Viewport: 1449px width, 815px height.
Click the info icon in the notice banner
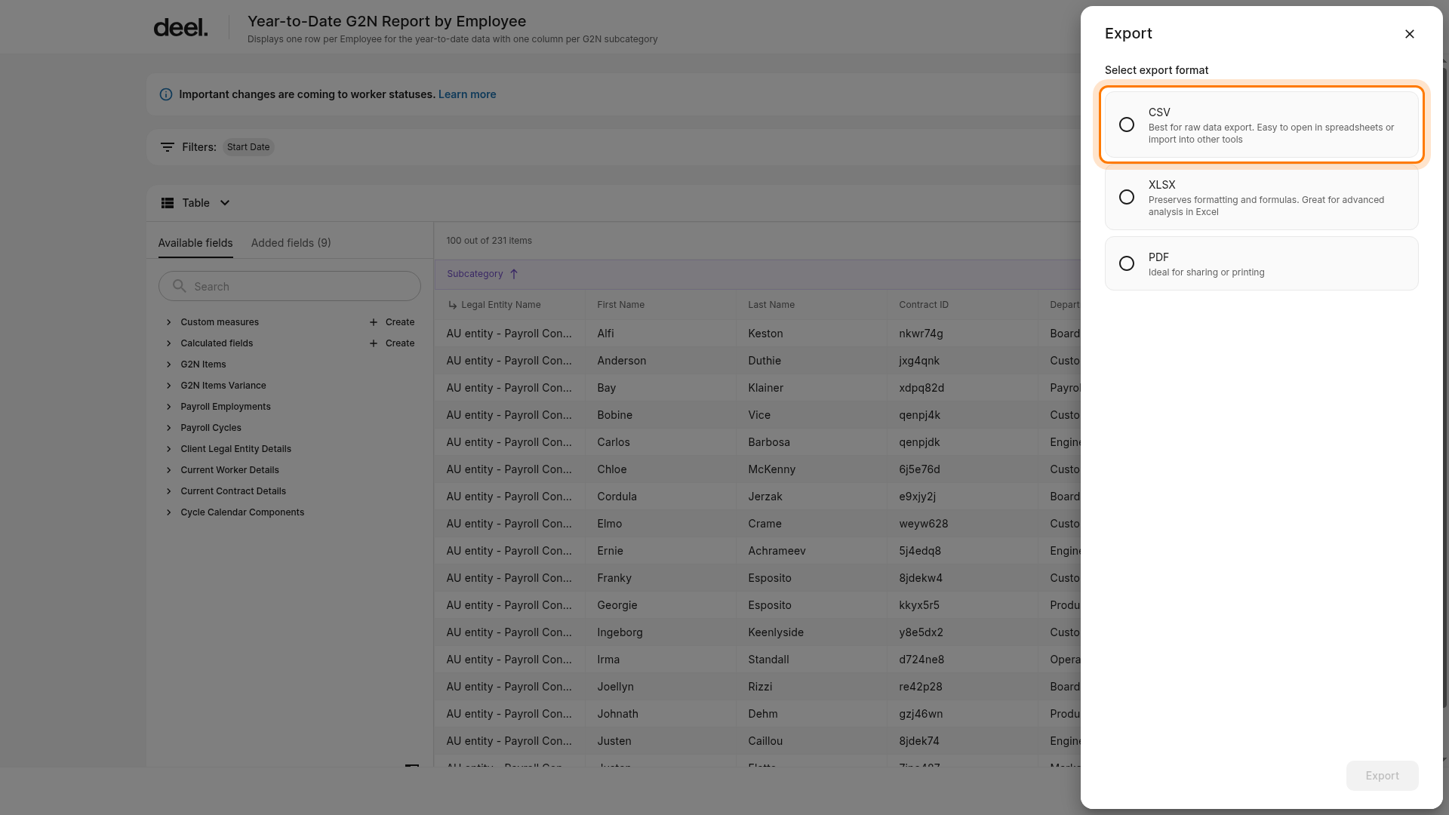(x=166, y=94)
